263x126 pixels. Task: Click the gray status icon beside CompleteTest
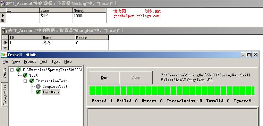click(x=38, y=86)
